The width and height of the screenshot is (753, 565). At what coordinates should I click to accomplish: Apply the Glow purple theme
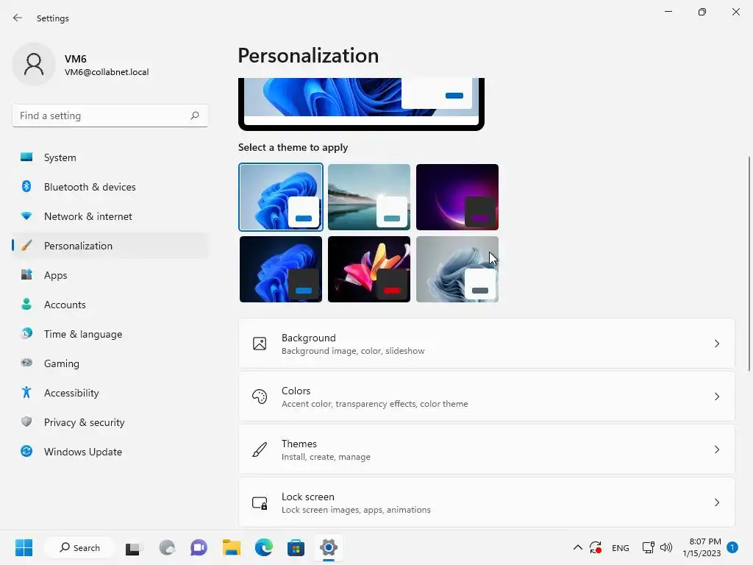[x=457, y=197]
